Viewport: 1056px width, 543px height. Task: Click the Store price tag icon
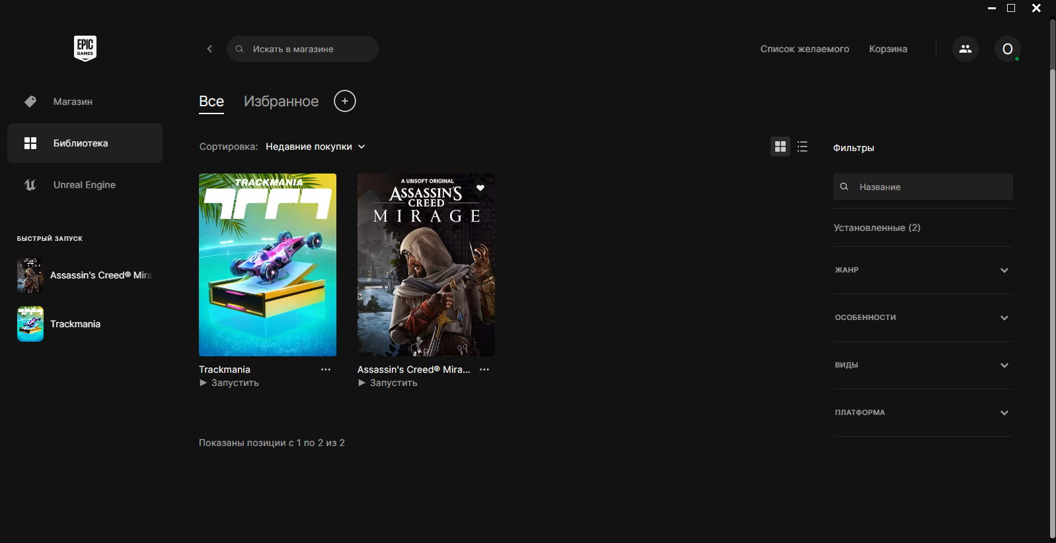(x=30, y=102)
